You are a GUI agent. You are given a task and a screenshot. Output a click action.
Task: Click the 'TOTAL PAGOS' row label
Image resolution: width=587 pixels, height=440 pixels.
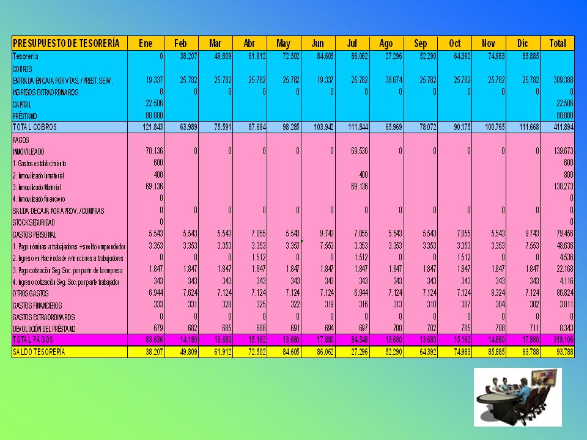point(33,340)
